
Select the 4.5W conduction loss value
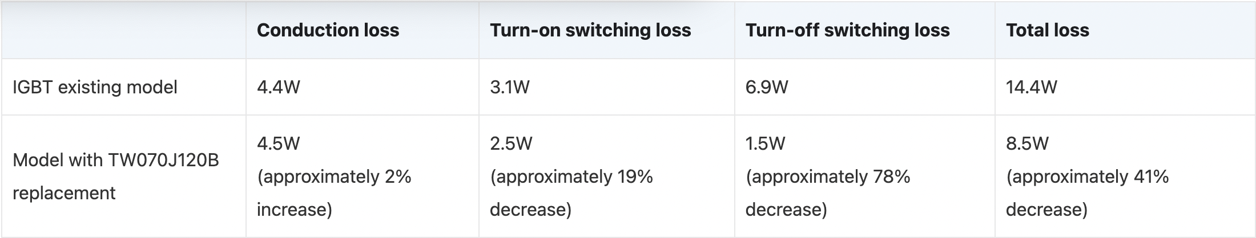pyautogui.click(x=278, y=143)
